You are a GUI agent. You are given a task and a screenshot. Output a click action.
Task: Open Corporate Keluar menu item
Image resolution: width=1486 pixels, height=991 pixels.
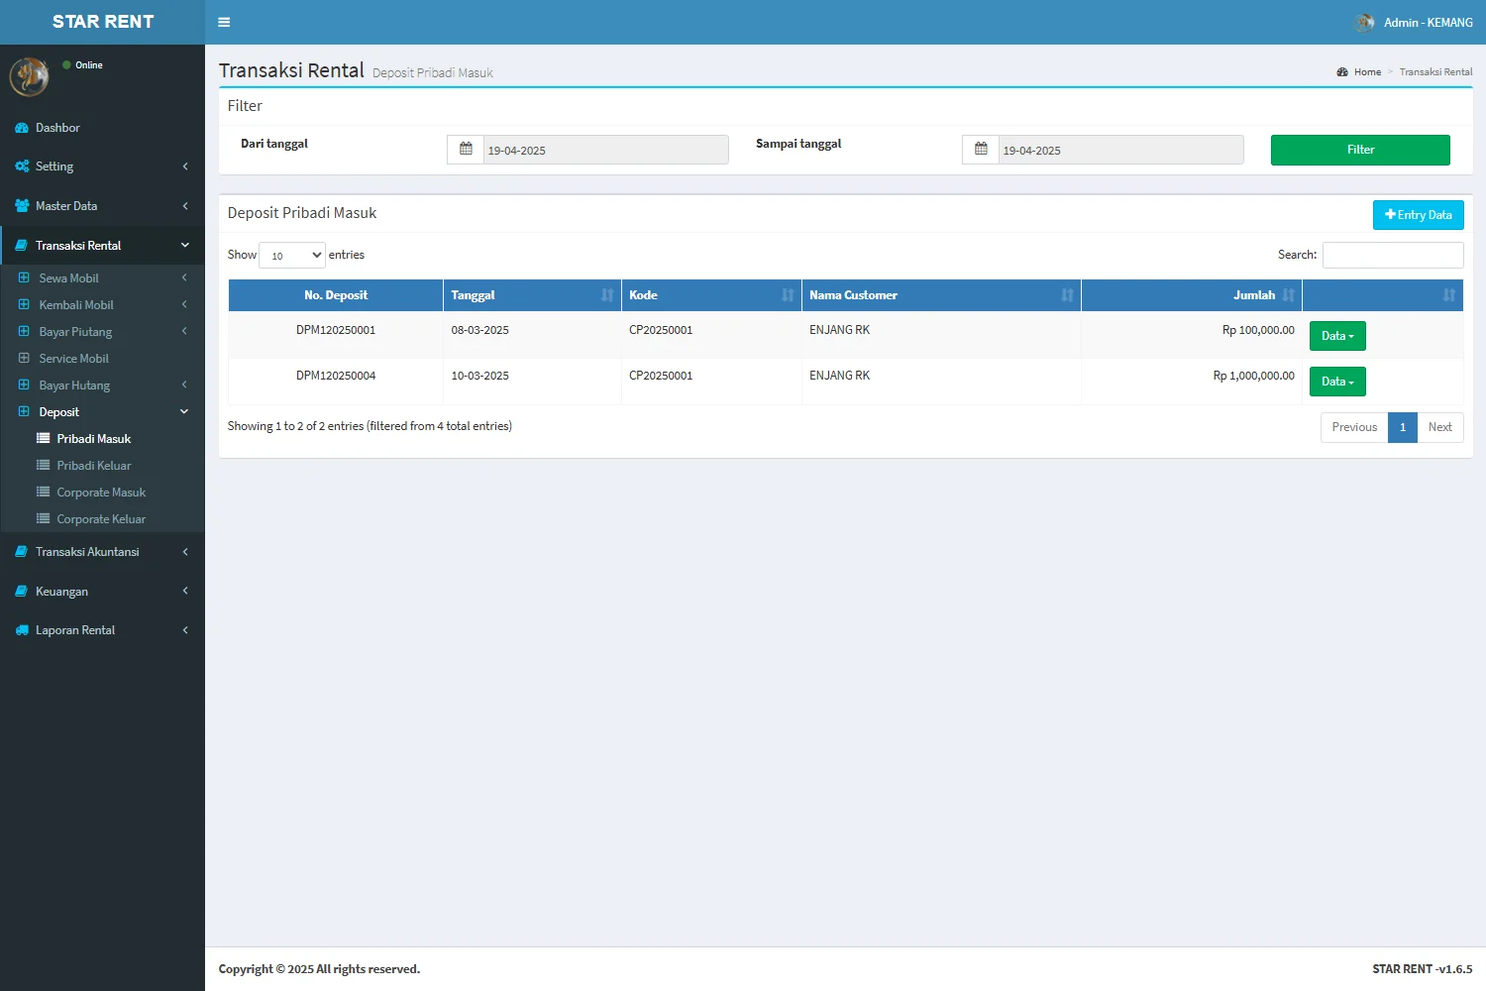tap(103, 519)
